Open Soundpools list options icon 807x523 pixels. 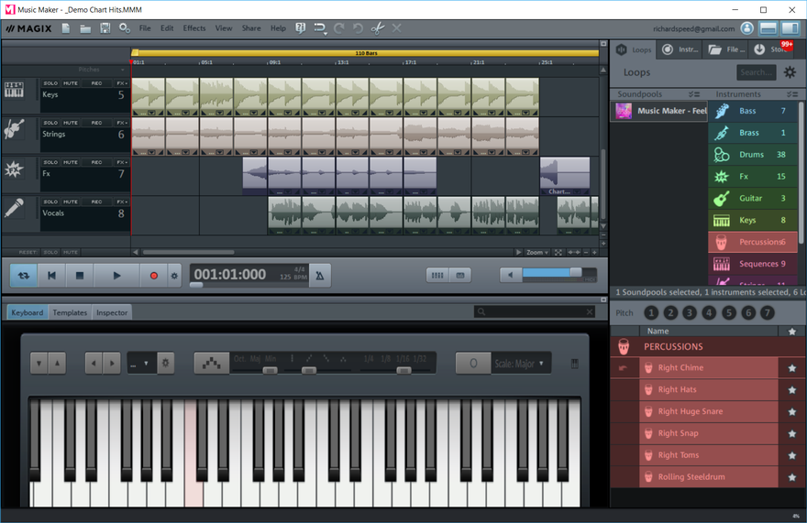tap(694, 94)
